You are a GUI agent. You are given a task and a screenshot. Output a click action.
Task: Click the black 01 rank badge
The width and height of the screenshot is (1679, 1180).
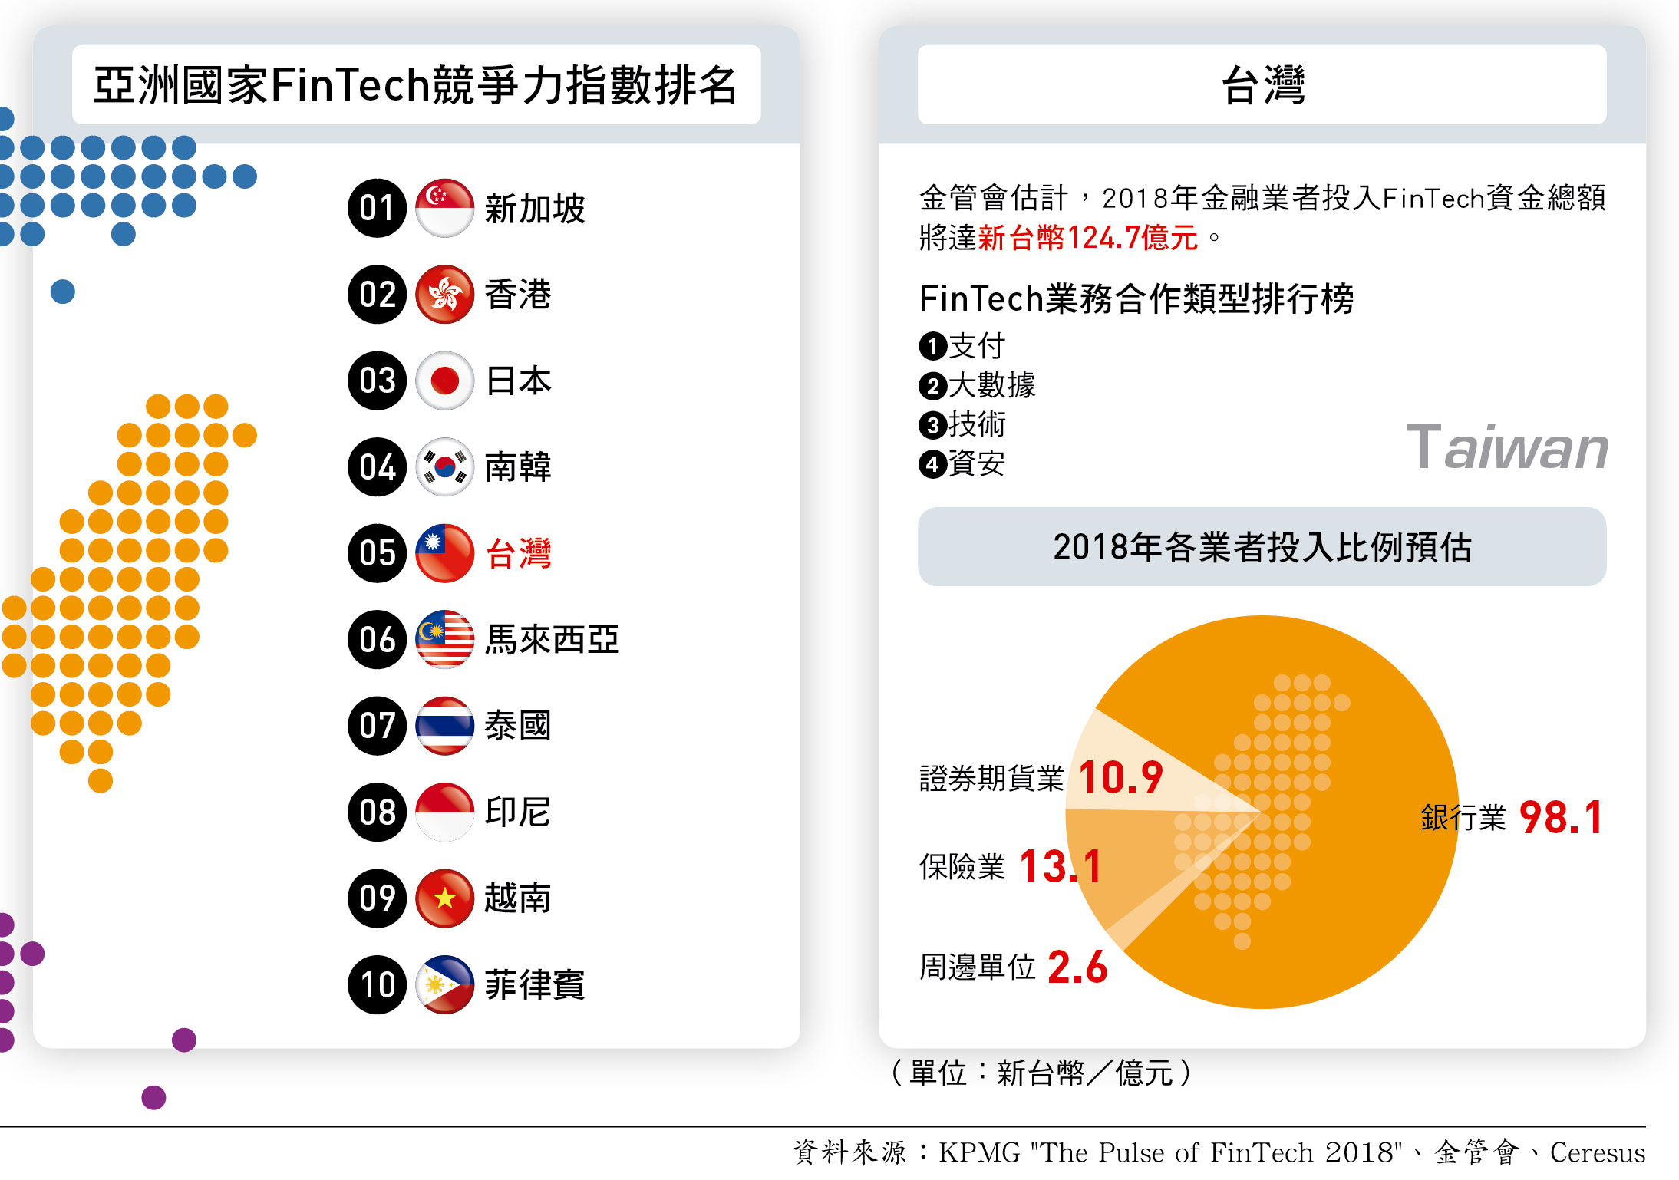pyautogui.click(x=377, y=208)
